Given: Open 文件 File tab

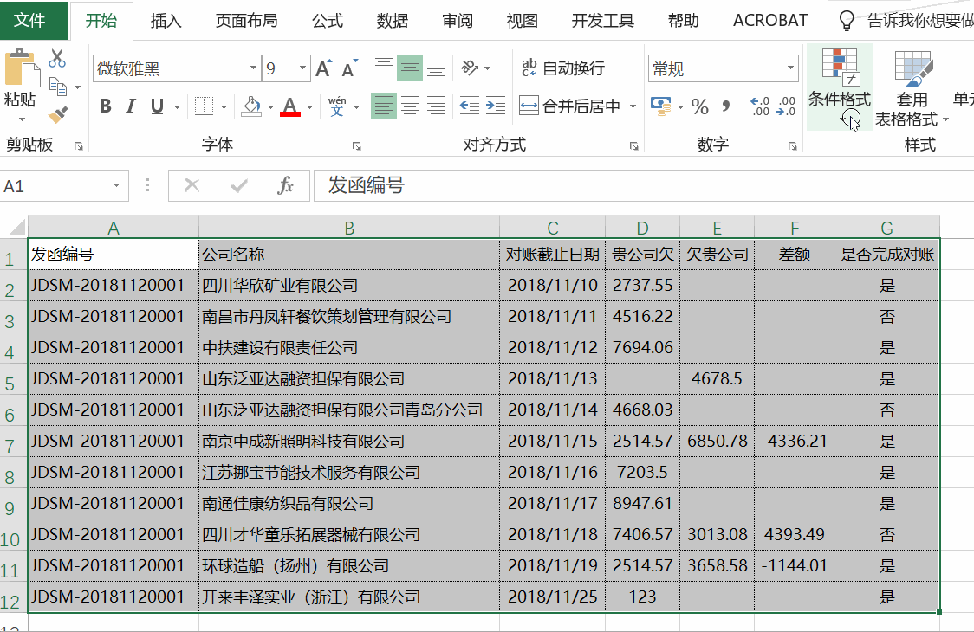Looking at the screenshot, I should tap(34, 20).
